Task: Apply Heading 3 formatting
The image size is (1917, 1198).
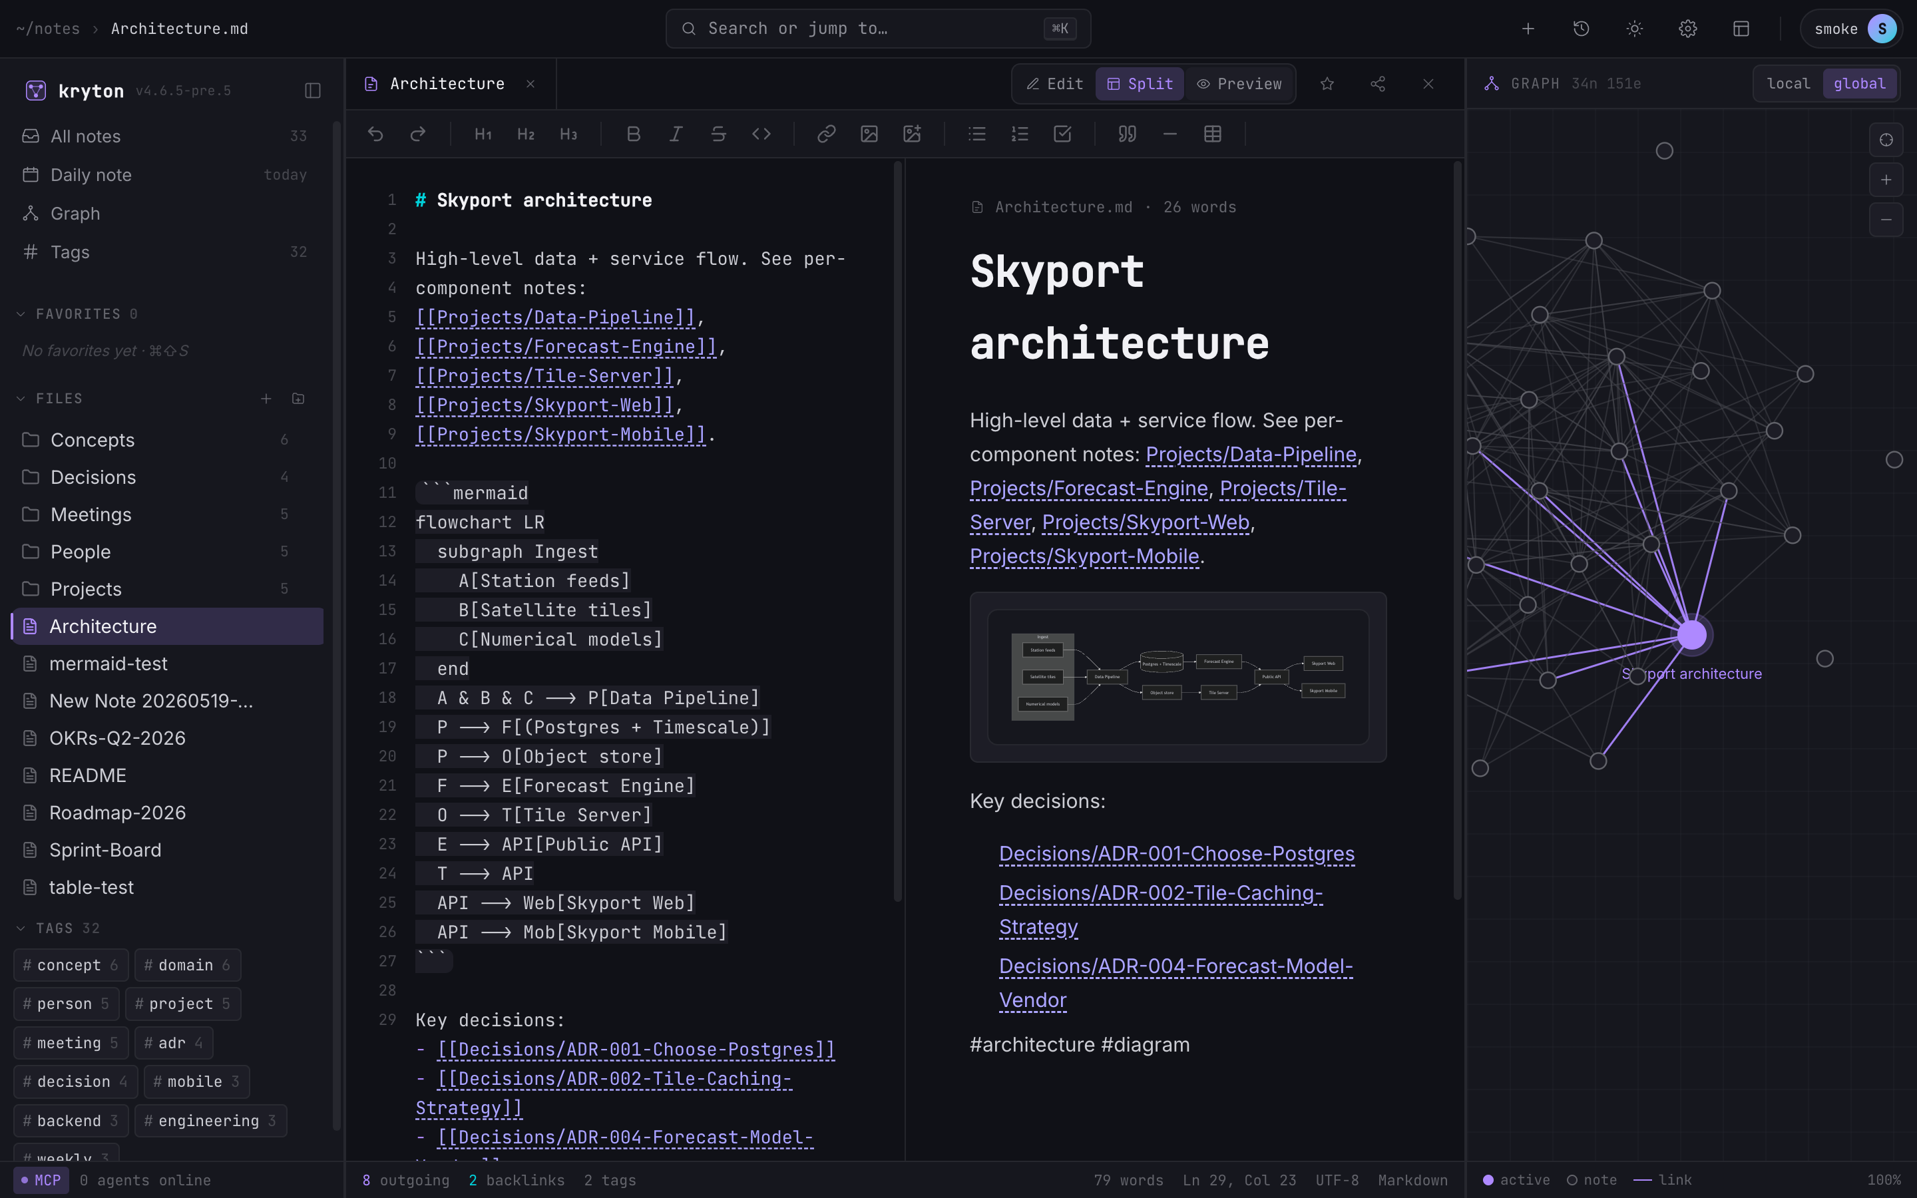Action: (x=568, y=134)
